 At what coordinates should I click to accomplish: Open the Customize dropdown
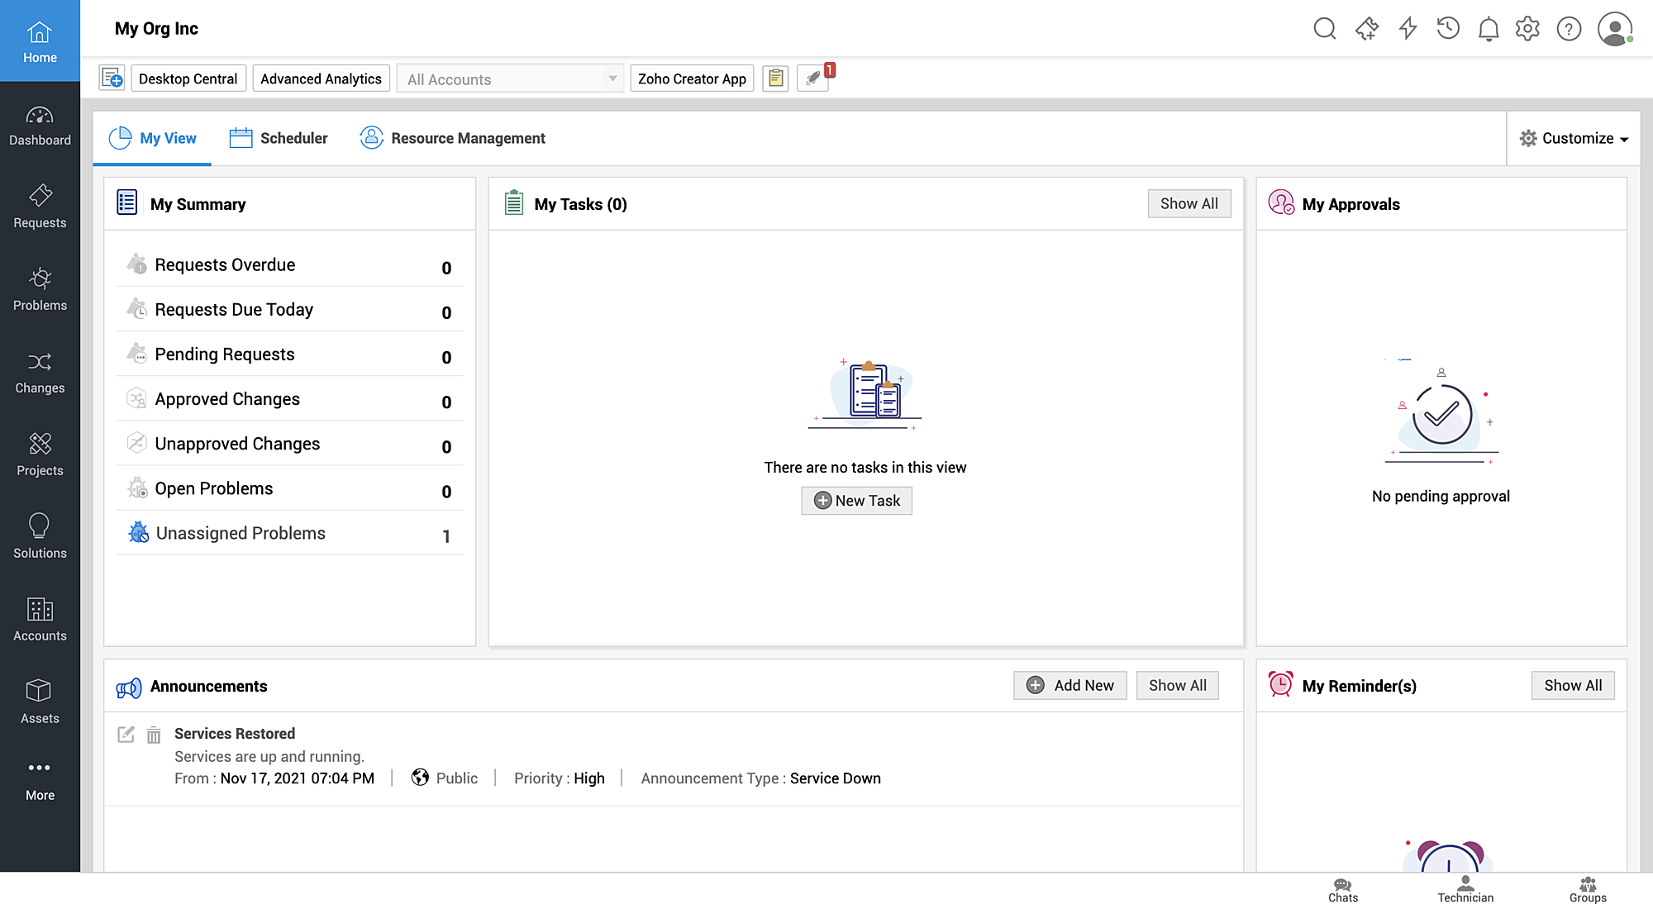(x=1574, y=139)
